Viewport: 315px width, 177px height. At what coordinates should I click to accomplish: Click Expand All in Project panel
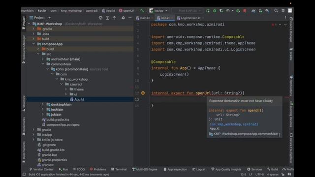[107, 18]
